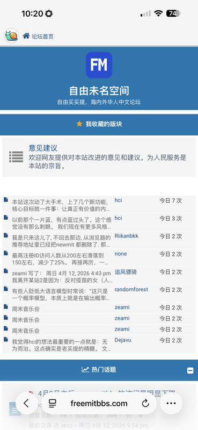Select 今日 7 次 view count

[x=171, y=200]
